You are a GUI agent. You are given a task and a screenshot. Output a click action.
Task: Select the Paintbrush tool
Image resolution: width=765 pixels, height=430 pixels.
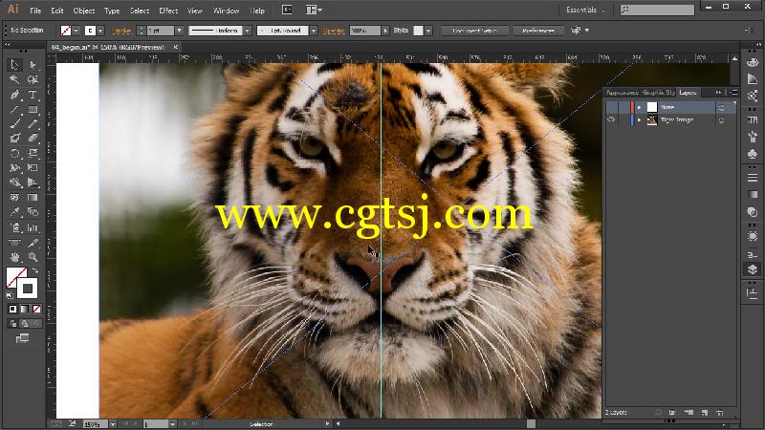pyautogui.click(x=14, y=124)
